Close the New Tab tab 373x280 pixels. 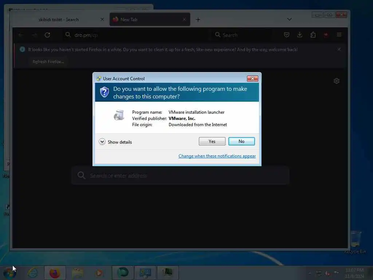[x=184, y=20]
